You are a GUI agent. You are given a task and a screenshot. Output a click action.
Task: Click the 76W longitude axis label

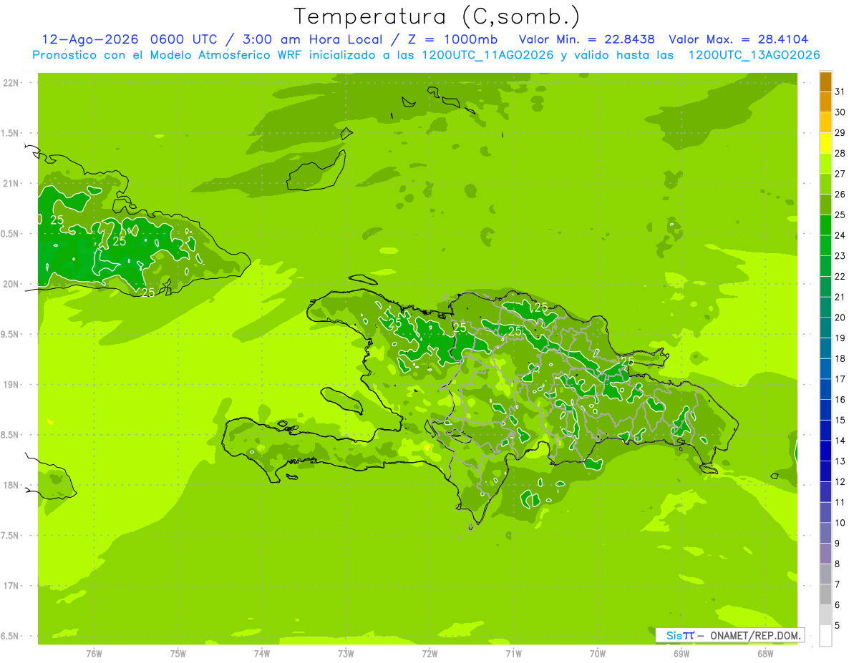(x=94, y=653)
